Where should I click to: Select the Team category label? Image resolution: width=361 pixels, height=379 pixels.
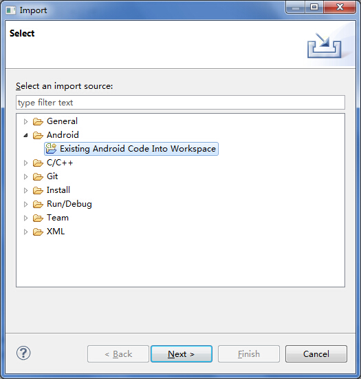click(58, 218)
